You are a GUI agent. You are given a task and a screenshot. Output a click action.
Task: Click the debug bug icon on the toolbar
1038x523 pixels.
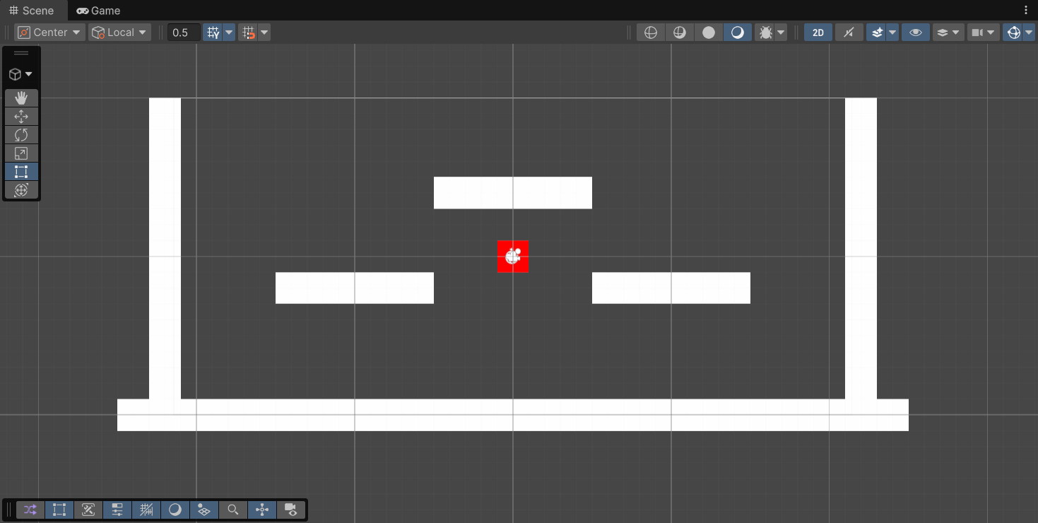coord(767,32)
